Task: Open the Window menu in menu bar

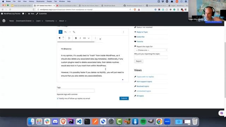Action: pyautogui.click(x=62, y=1)
